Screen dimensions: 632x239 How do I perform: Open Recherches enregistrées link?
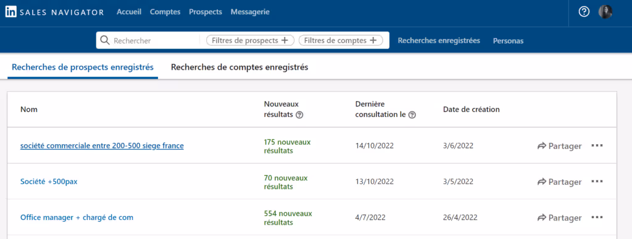point(439,40)
